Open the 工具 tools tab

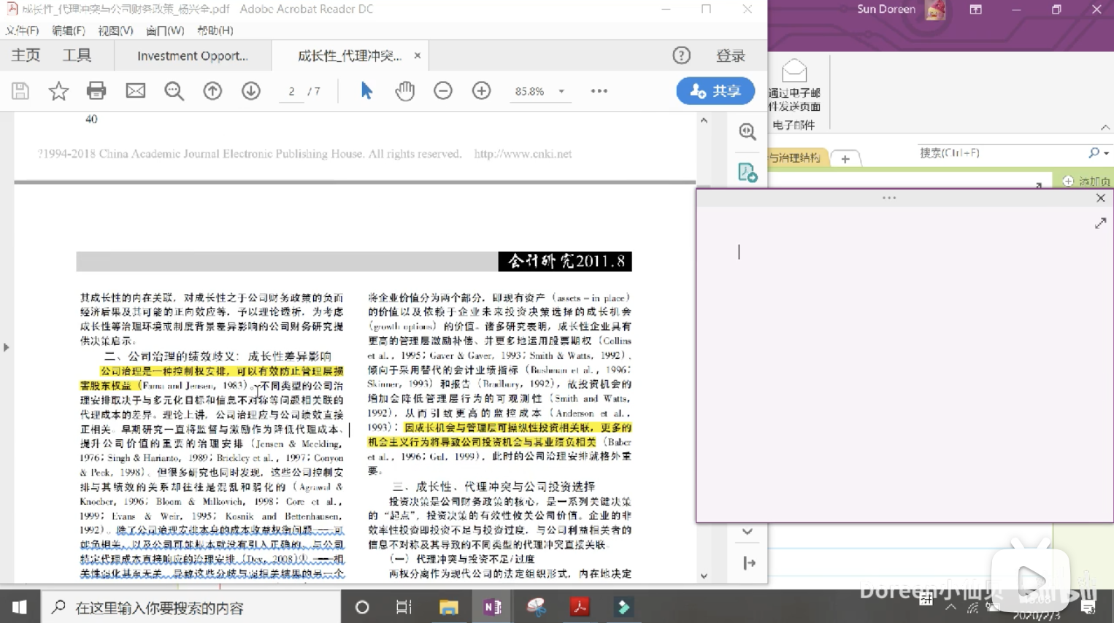77,55
